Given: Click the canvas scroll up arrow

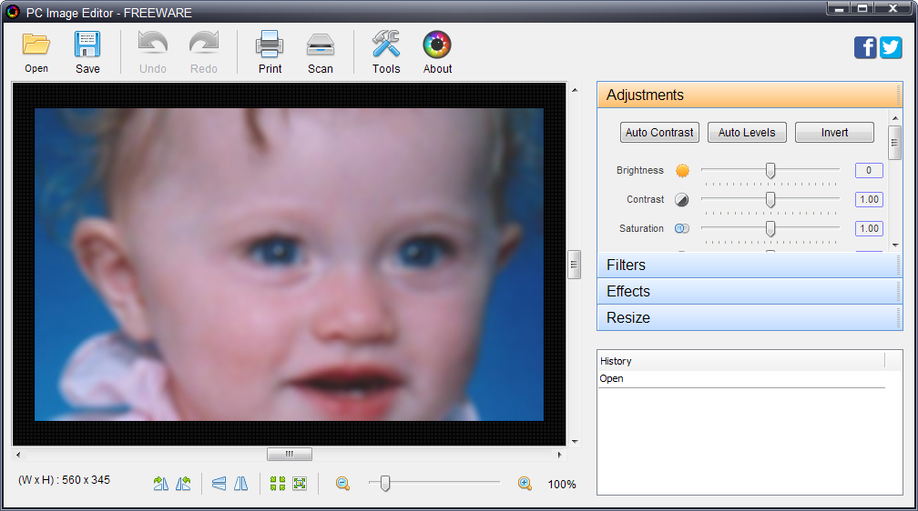Looking at the screenshot, I should pyautogui.click(x=575, y=90).
